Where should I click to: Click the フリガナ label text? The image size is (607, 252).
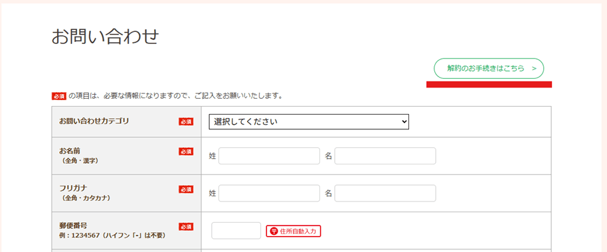coord(73,188)
